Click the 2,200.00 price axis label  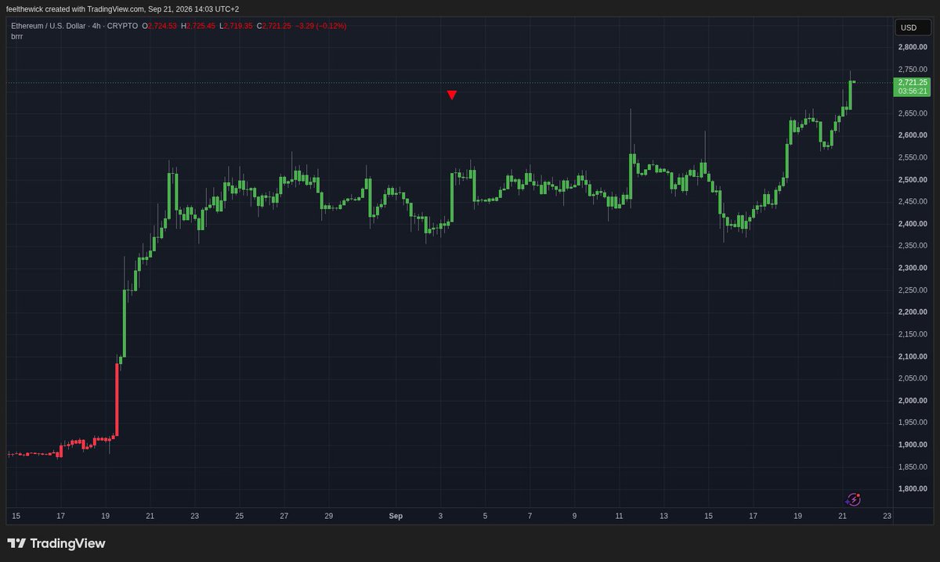tap(913, 312)
